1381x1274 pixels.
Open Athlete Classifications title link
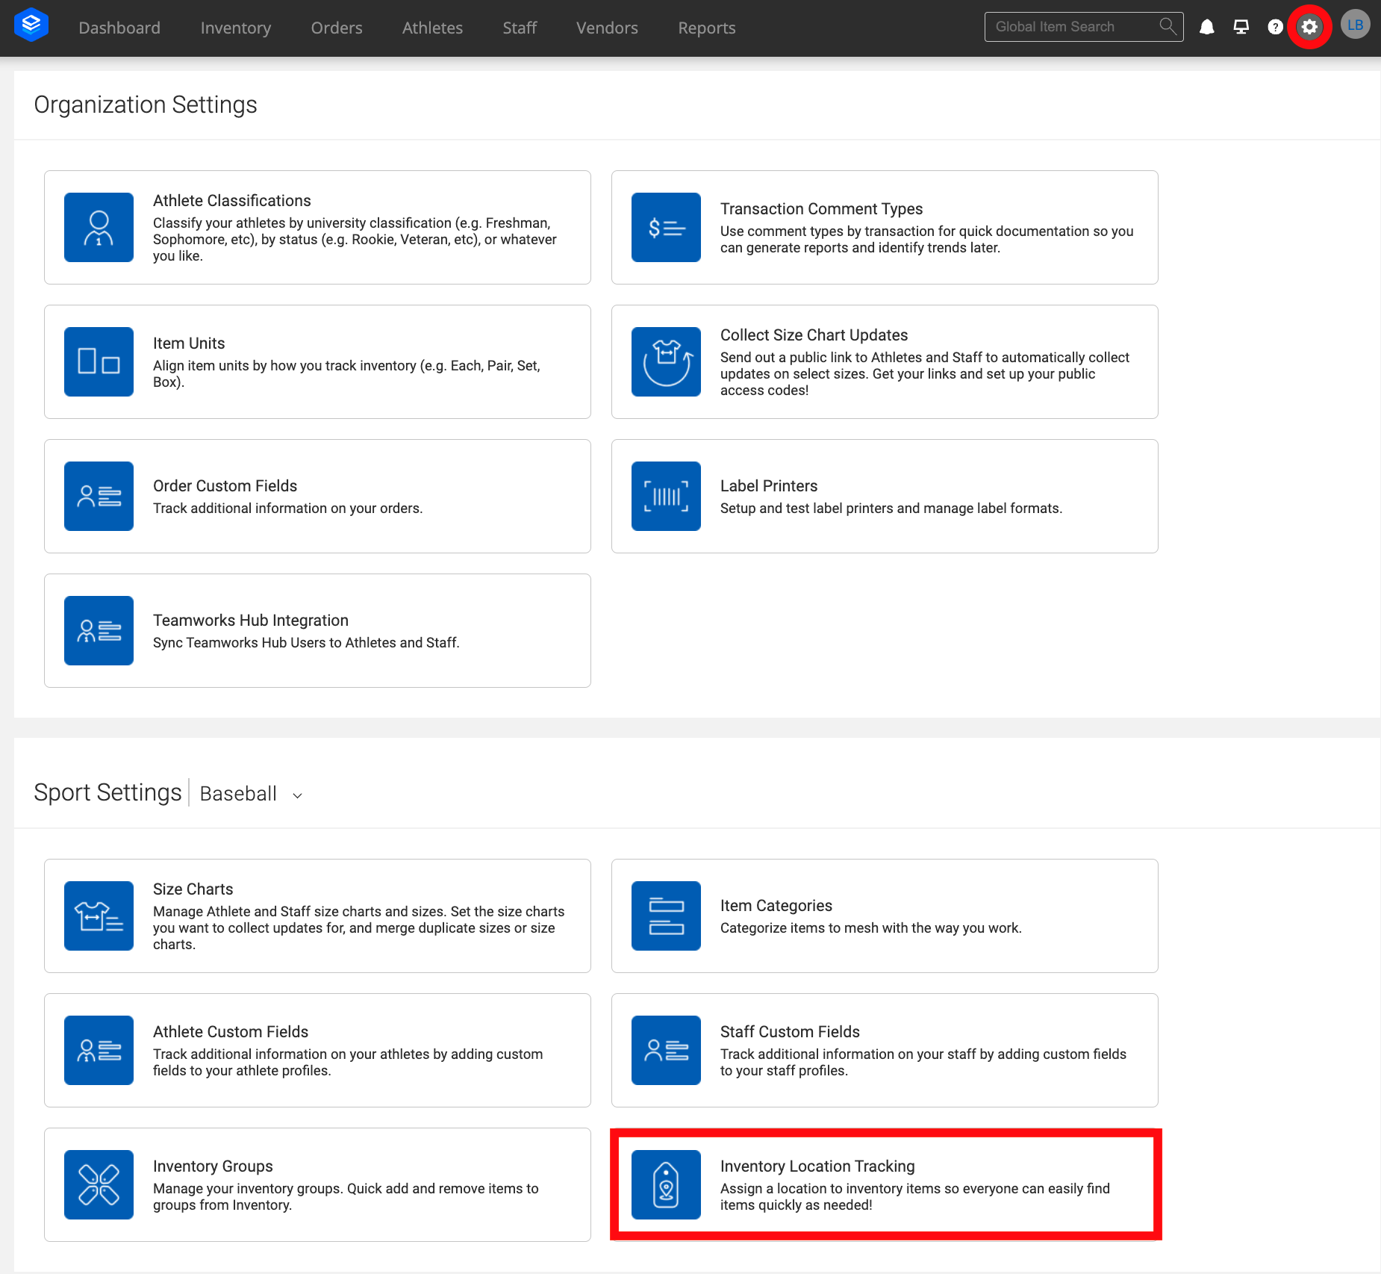coord(231,200)
